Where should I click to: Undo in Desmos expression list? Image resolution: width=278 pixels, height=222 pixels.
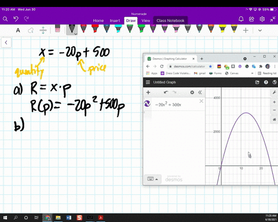[166, 92]
